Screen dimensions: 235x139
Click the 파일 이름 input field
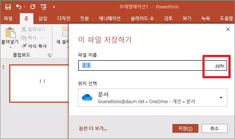click(152, 65)
